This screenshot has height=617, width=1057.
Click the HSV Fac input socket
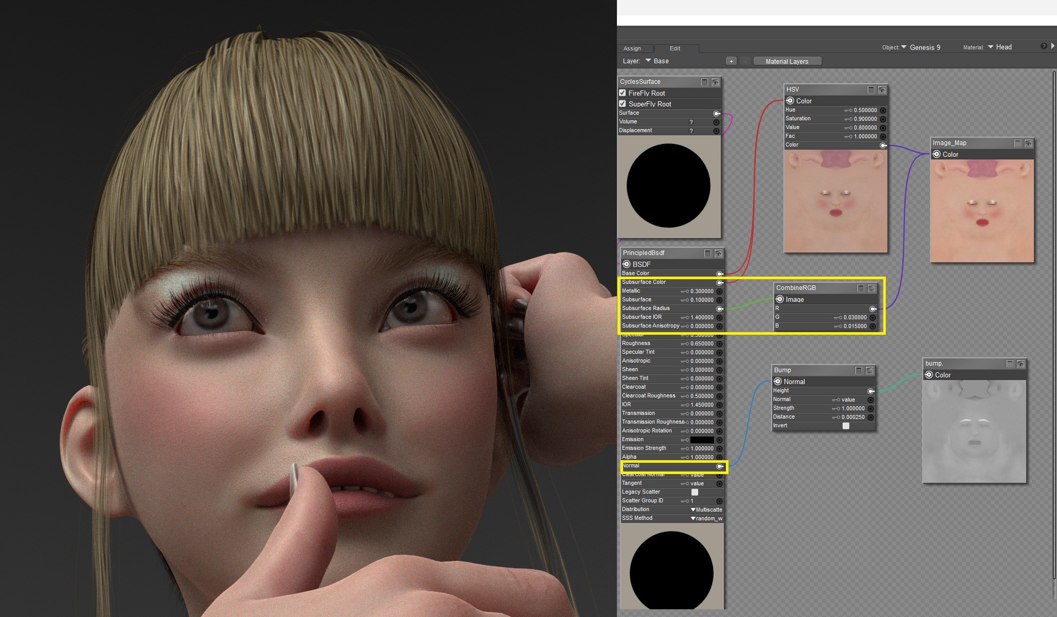883,137
